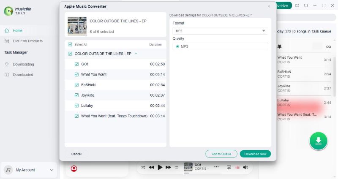Open the lyrics speech bubble icon
Viewport: 338px width, 179px height.
[229, 167]
